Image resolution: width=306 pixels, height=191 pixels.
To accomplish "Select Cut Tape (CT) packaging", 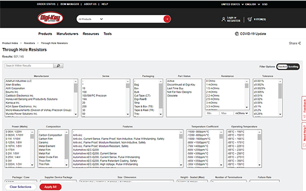I will click(142, 95).
